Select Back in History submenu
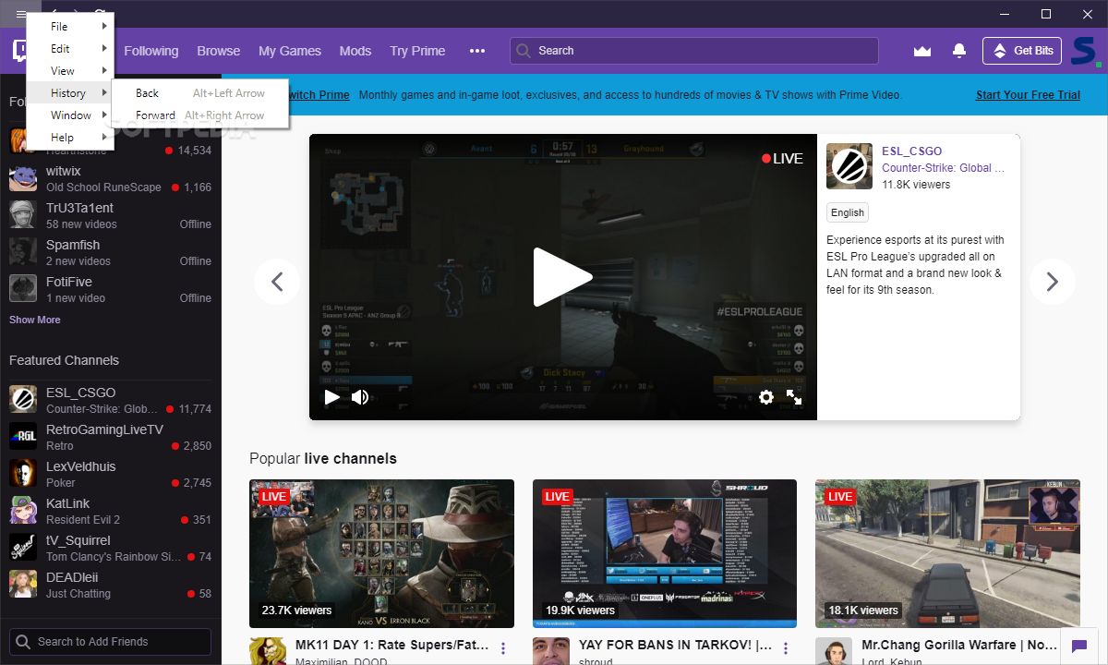 coord(200,93)
